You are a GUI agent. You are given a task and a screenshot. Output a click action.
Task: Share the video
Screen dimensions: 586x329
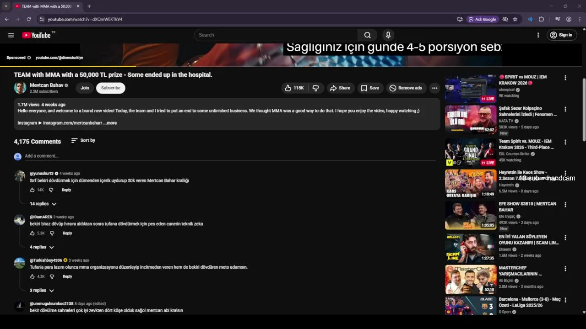(340, 88)
